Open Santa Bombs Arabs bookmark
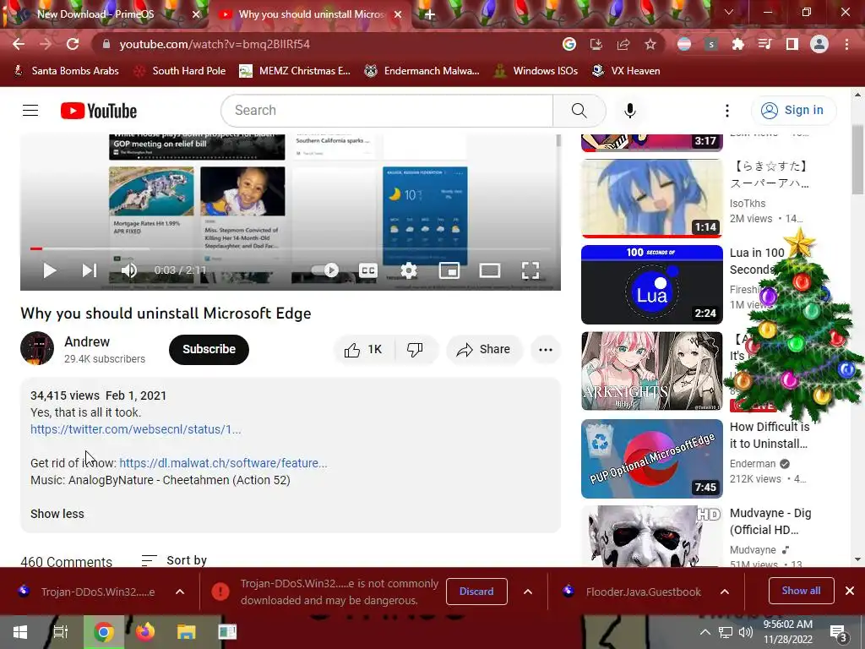This screenshot has height=649, width=865. pos(66,71)
